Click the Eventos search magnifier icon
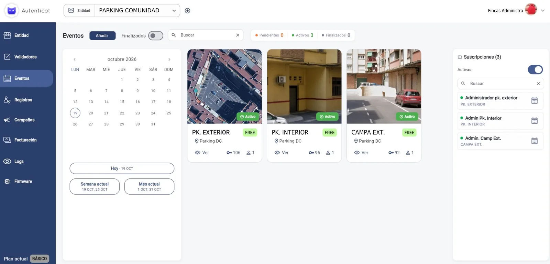Viewport: 550px width, 264px height. [x=174, y=35]
